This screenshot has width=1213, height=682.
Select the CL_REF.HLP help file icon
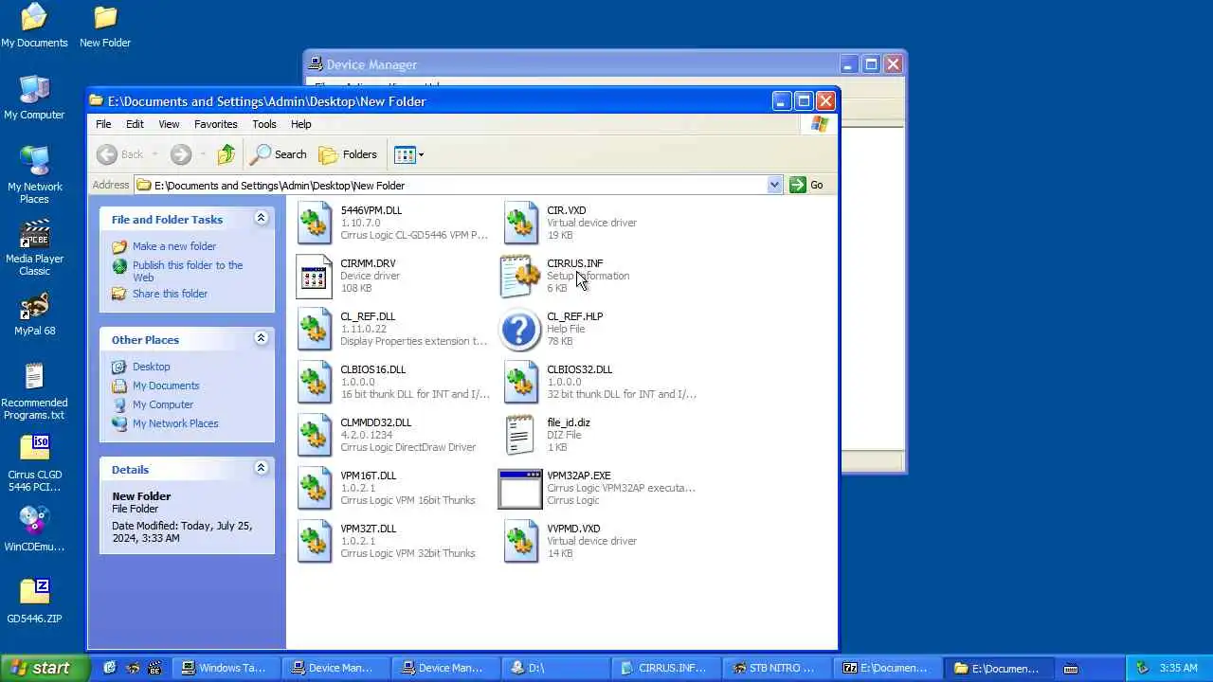coord(520,330)
